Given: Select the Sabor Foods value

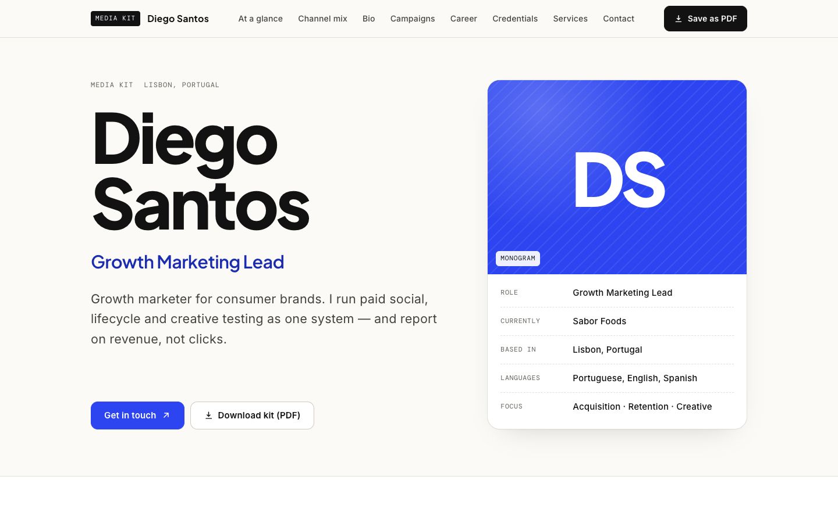Looking at the screenshot, I should (599, 321).
